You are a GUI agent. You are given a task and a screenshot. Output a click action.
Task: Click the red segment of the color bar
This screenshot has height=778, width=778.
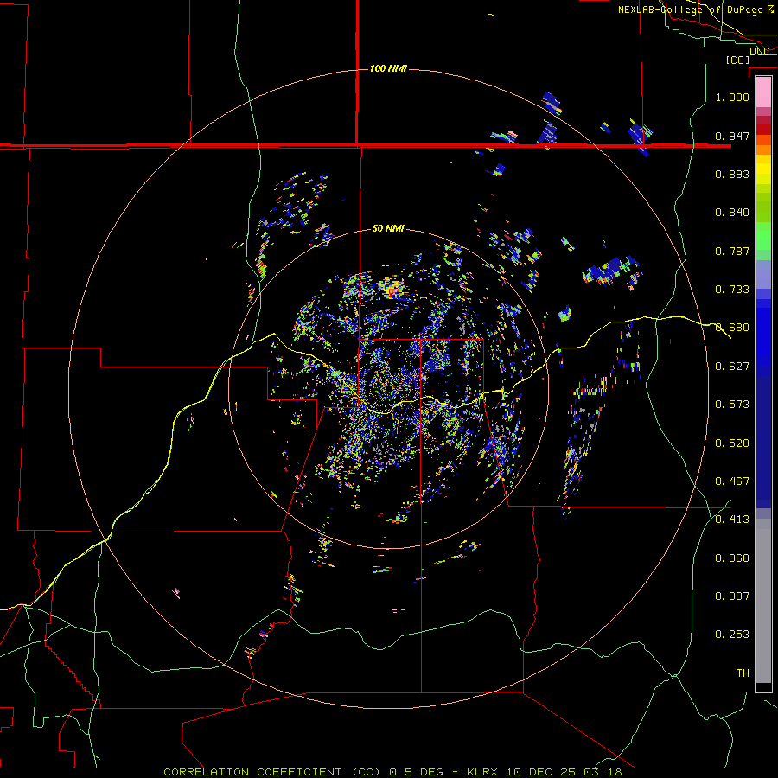pos(763,130)
